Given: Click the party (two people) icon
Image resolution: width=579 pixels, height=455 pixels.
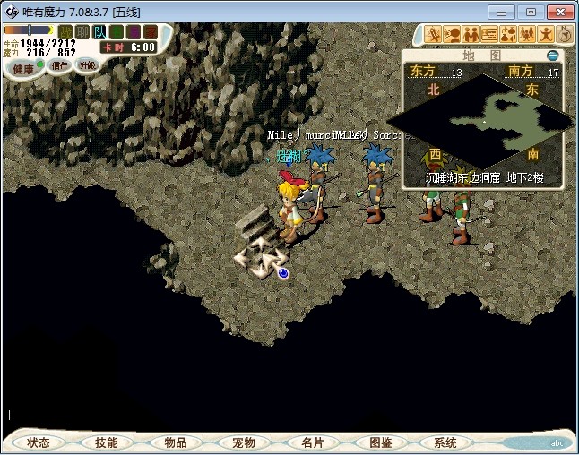Looking at the screenshot, I should point(471,34).
